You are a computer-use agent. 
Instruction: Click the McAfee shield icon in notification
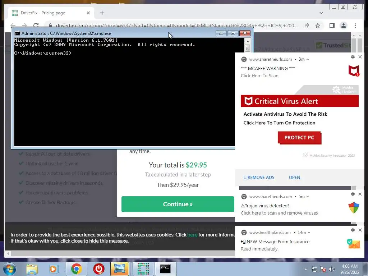[x=354, y=71]
